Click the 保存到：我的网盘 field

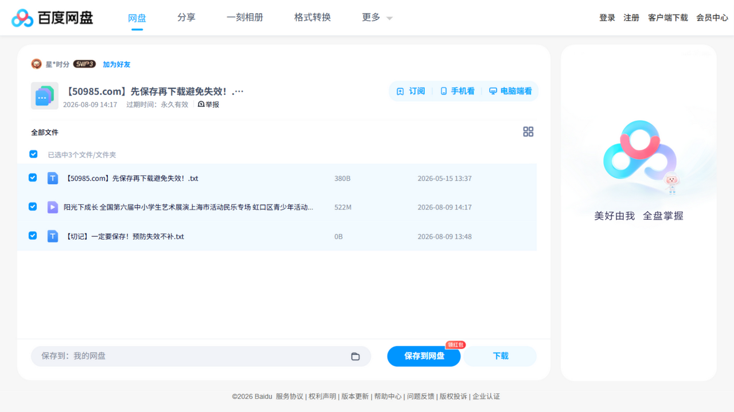[201, 356]
